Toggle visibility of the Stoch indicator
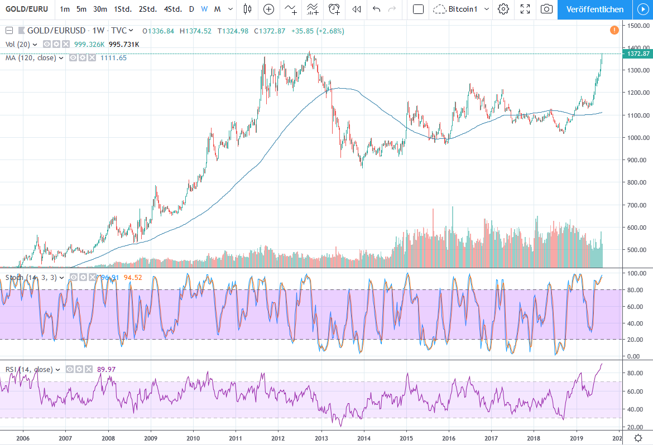 74,277
